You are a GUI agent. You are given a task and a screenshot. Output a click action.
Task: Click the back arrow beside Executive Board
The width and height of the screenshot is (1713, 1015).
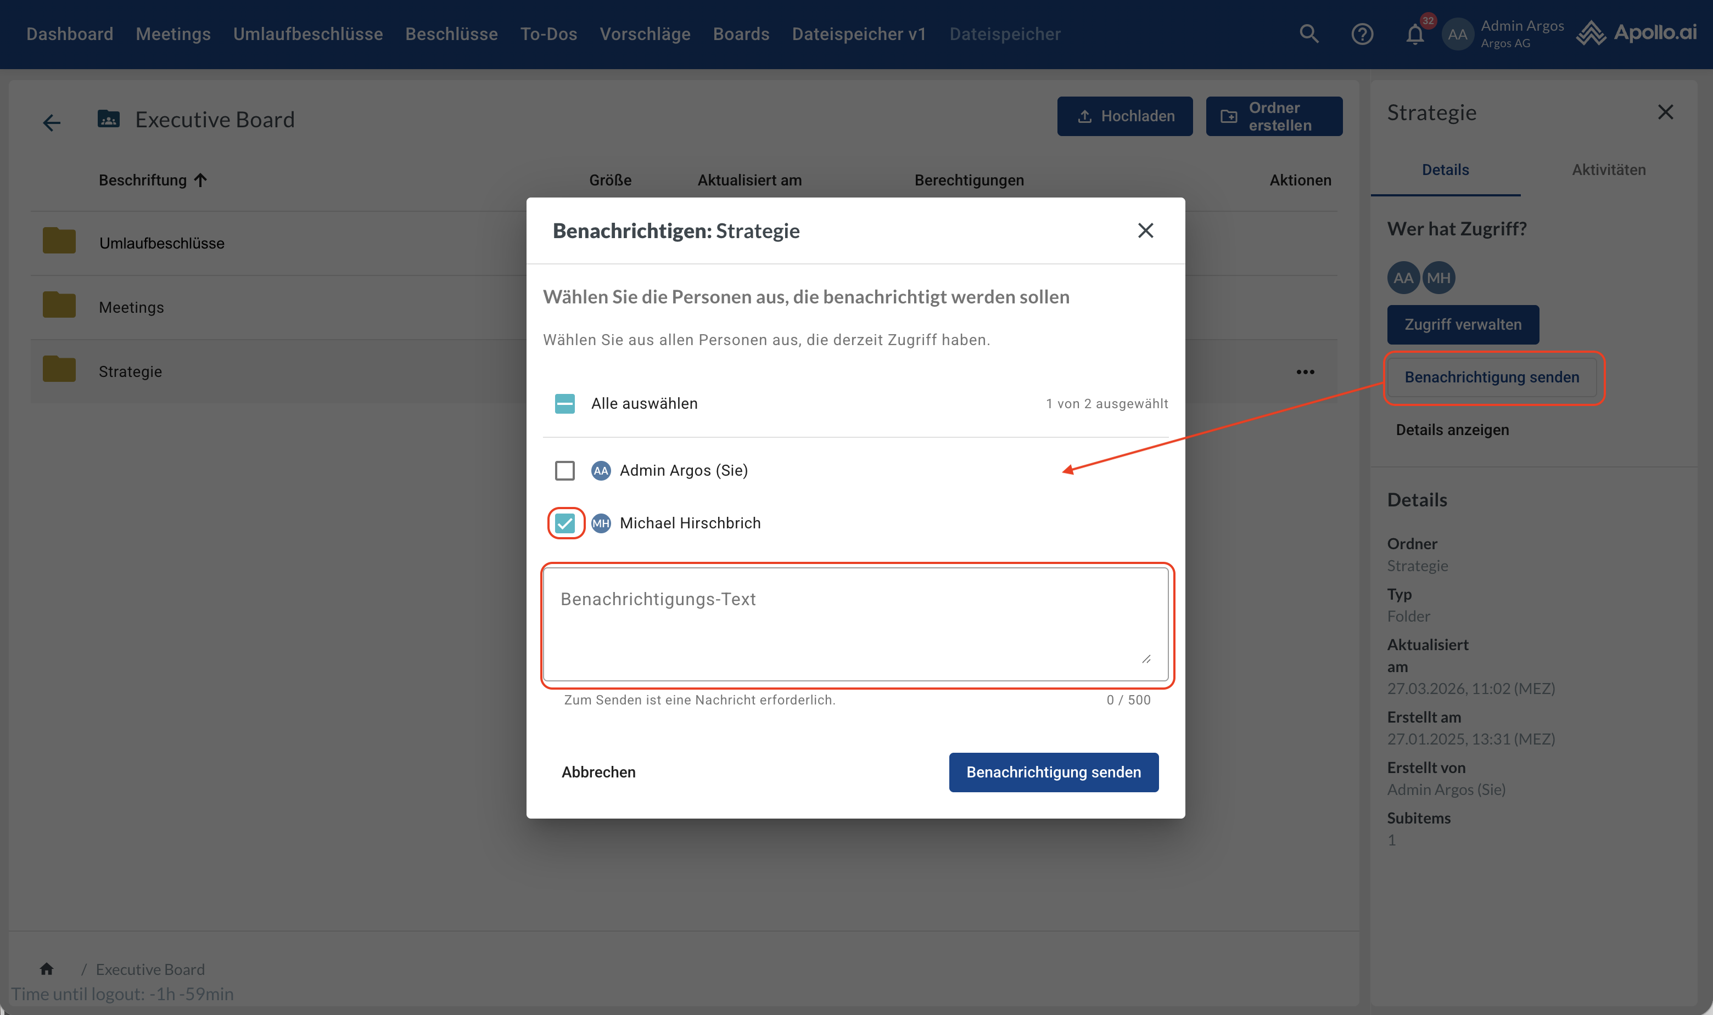point(51,122)
